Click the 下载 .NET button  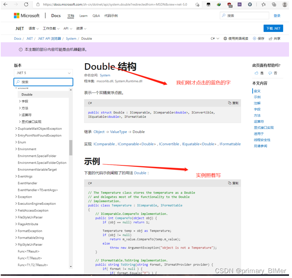[273, 28]
